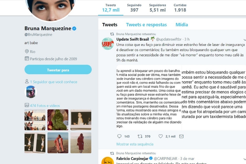Click the Tweetar para button
The height and width of the screenshot is (164, 246).
tap(58, 70)
